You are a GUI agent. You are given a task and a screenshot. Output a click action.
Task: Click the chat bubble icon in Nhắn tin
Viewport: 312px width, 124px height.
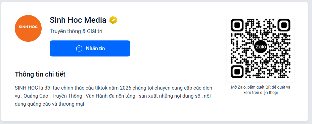(x=79, y=48)
